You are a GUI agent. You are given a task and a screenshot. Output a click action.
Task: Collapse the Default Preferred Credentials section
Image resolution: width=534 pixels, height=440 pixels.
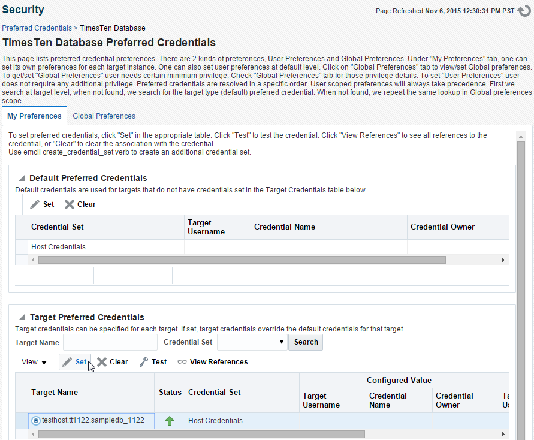pos(22,178)
